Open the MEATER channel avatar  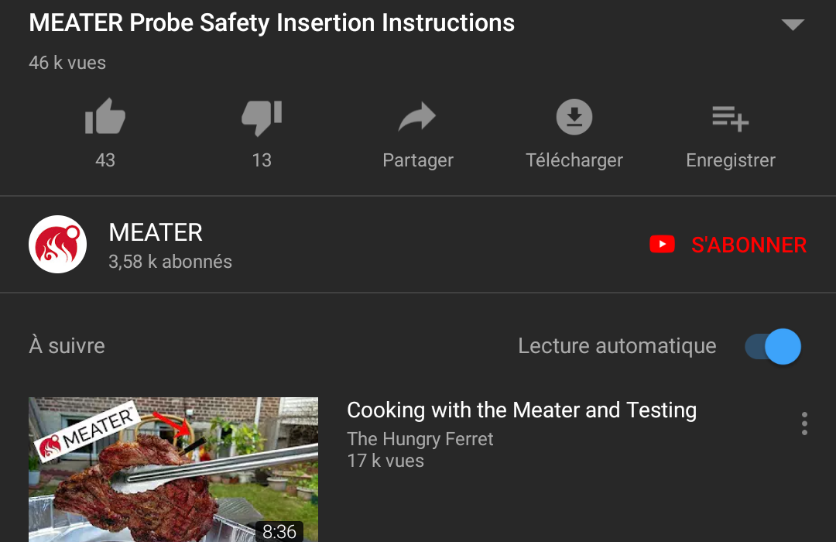point(57,245)
